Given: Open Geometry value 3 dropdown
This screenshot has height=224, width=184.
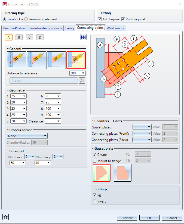Looking at the screenshot, I should coord(19,109).
